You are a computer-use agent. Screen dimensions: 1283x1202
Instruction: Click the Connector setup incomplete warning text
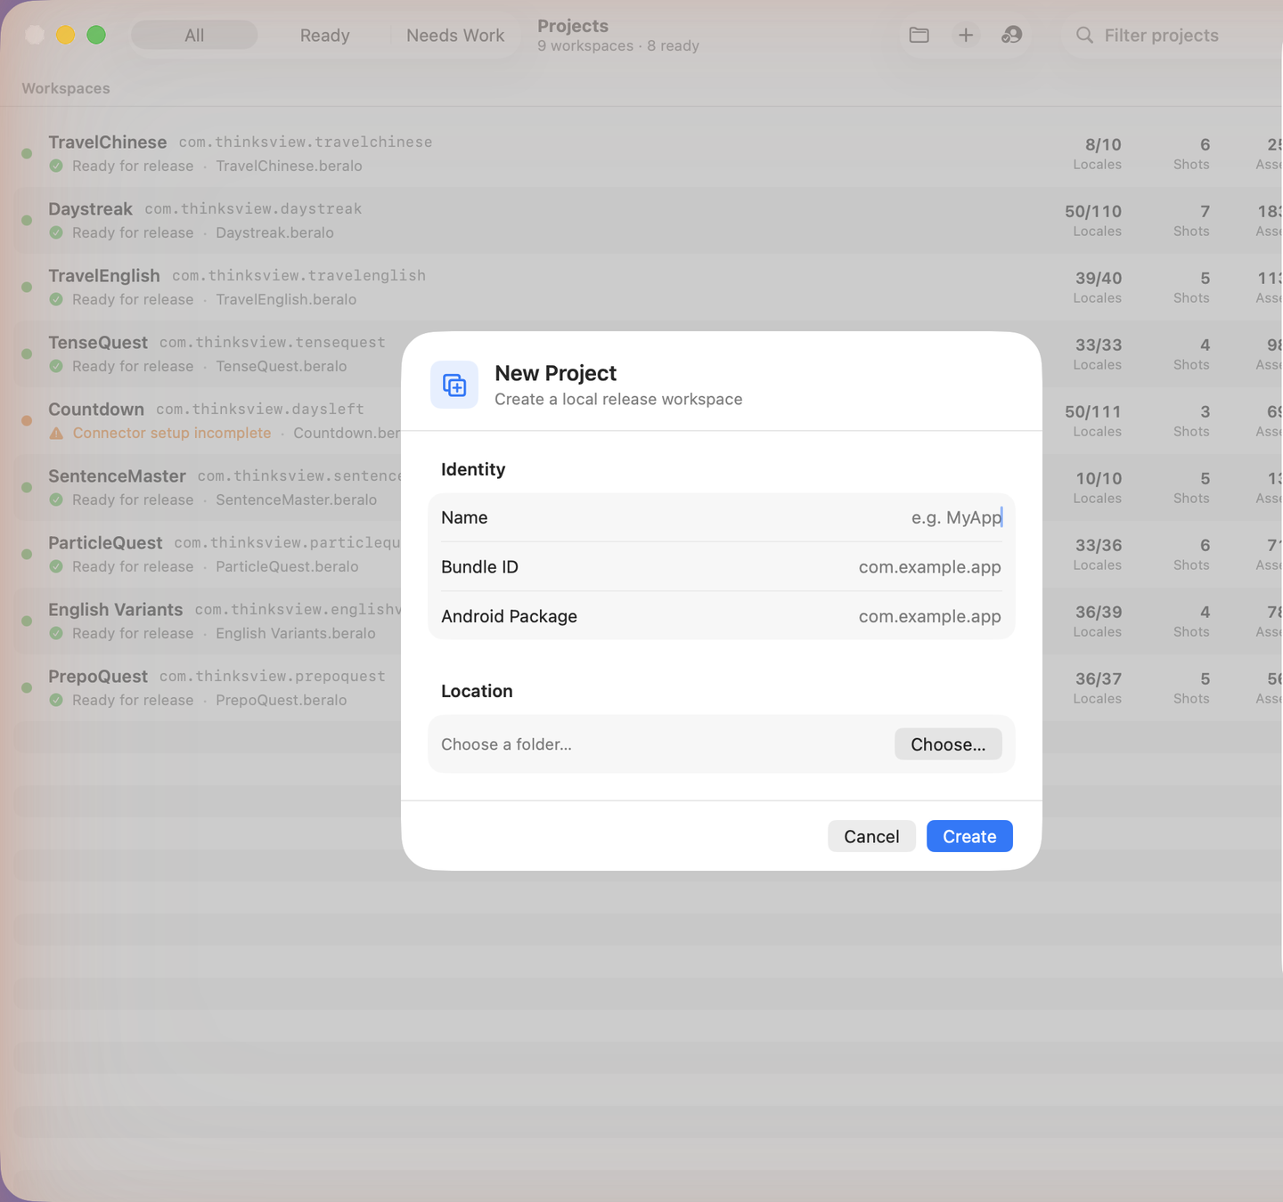[172, 433]
